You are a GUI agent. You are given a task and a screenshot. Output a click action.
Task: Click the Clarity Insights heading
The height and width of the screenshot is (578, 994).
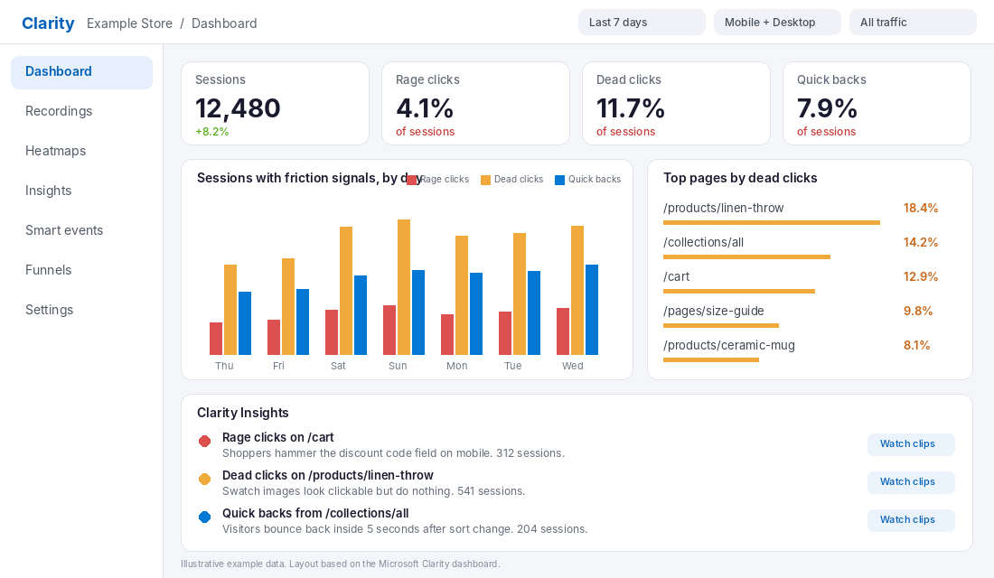[x=243, y=413]
